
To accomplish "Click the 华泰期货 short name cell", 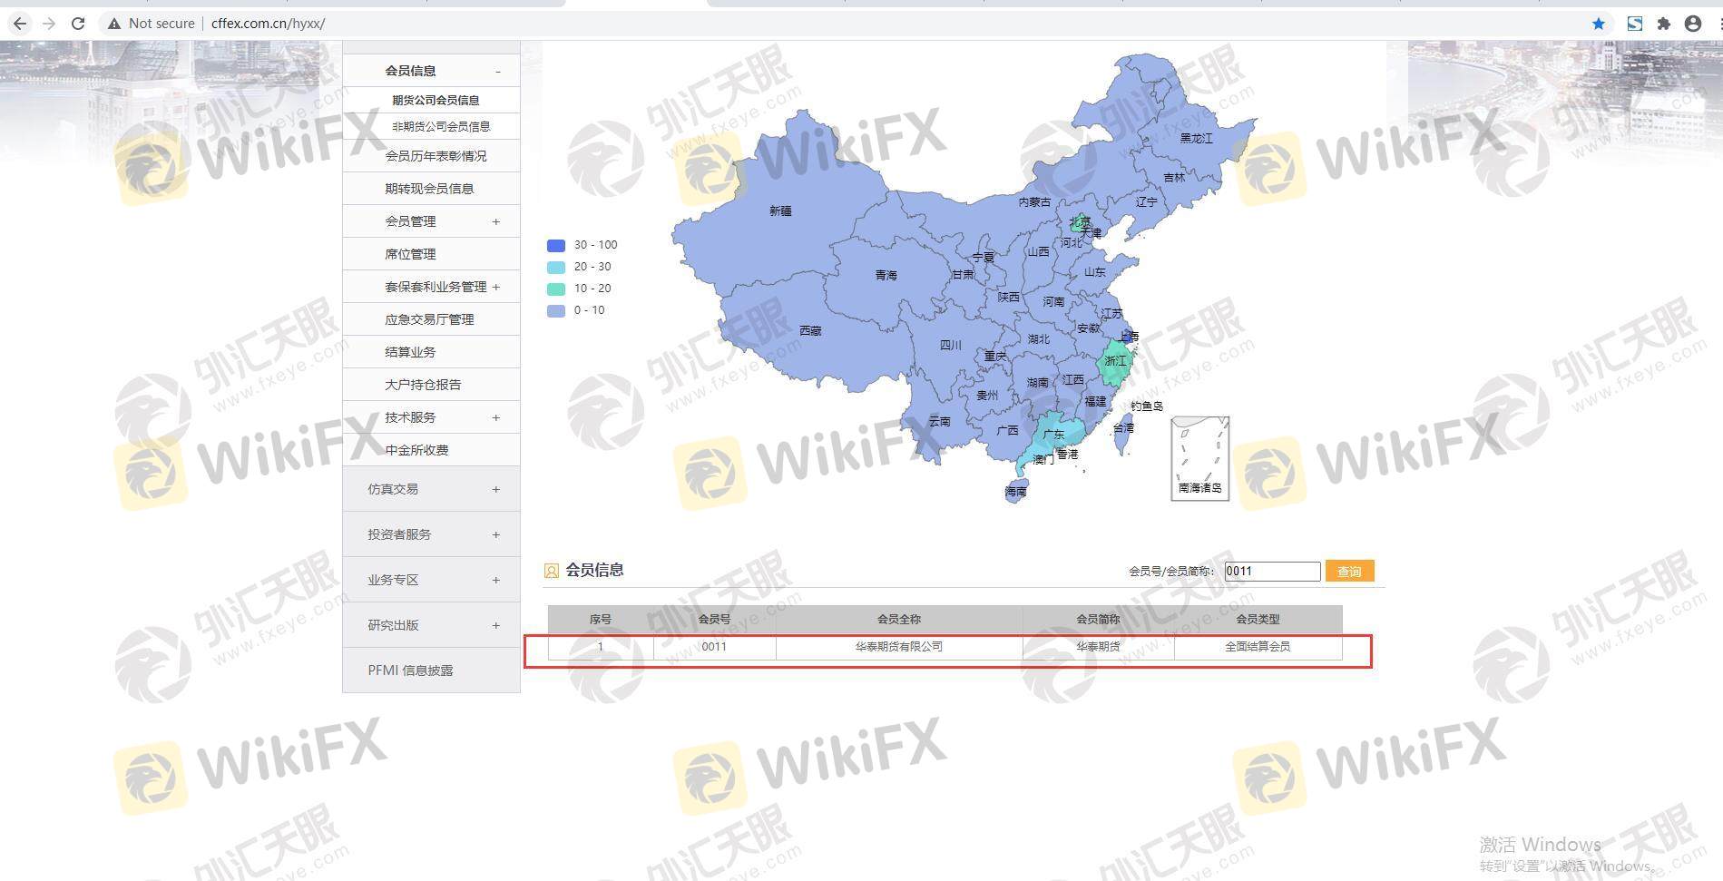I will (1098, 647).
